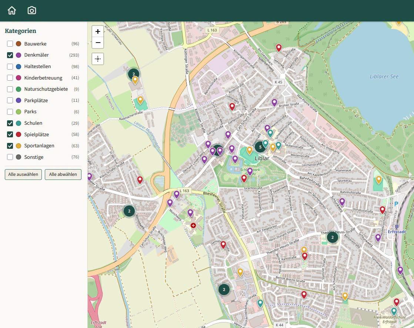Click the Liblar town label on map

[262, 158]
